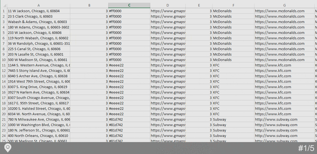Image resolution: width=317 pixels, height=154 pixels.
Task: Click mcdonalds.com URL in row 9
Action: [284, 54]
